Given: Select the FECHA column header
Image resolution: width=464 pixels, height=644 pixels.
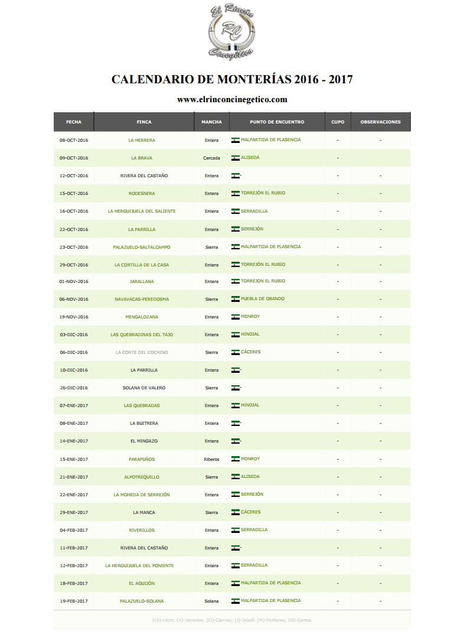Looking at the screenshot, I should [74, 122].
